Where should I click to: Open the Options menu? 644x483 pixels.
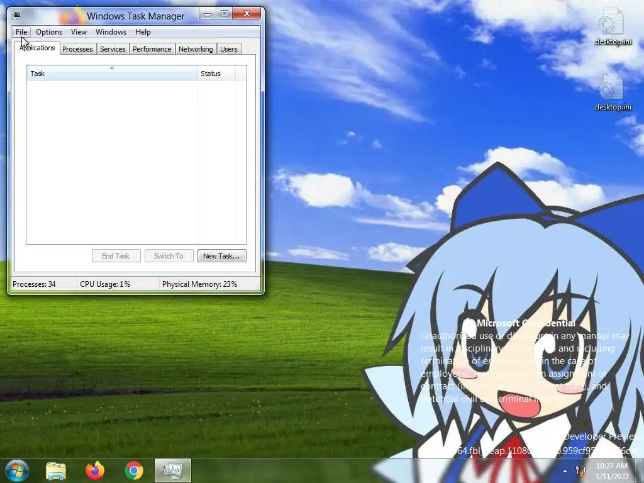(49, 32)
